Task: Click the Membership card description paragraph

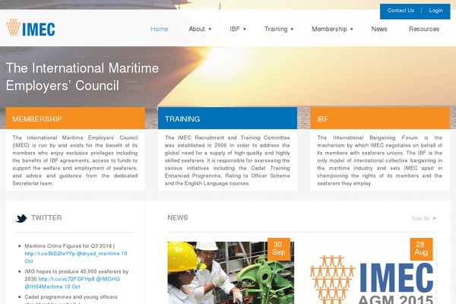Action: point(75,160)
